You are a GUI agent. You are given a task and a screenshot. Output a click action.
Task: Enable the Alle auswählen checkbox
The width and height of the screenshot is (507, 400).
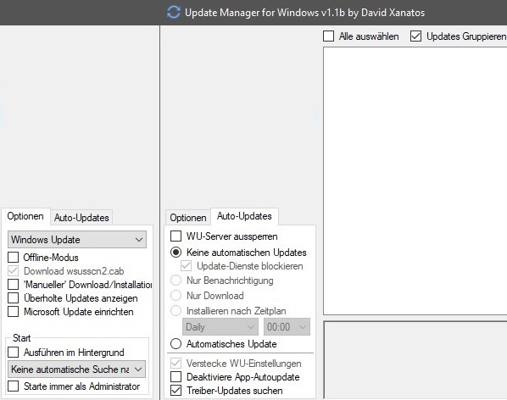coord(328,36)
